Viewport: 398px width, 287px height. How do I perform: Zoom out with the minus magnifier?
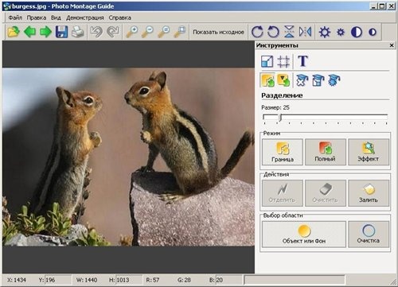148,32
